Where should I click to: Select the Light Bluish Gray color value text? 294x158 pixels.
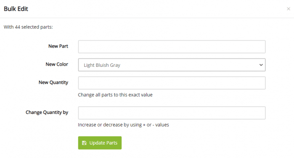102,65
